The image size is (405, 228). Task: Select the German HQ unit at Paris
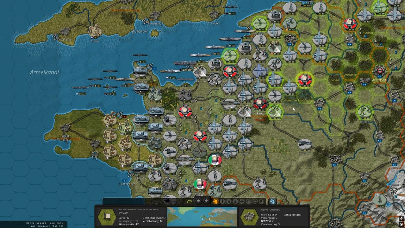[260, 104]
